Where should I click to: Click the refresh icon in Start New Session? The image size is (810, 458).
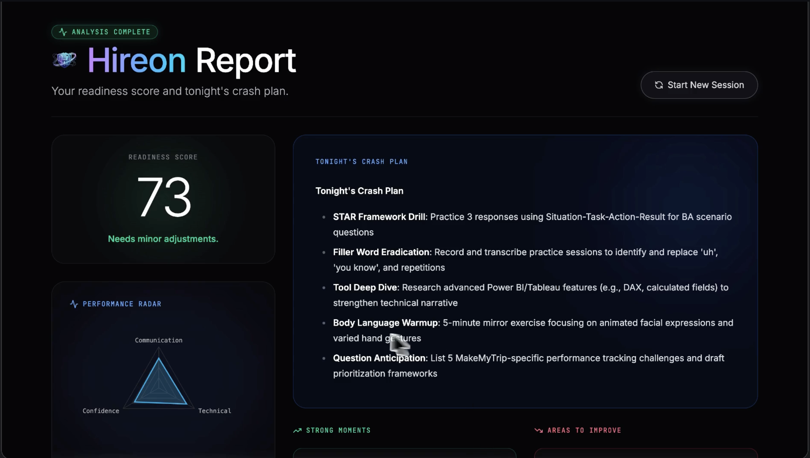(659, 85)
